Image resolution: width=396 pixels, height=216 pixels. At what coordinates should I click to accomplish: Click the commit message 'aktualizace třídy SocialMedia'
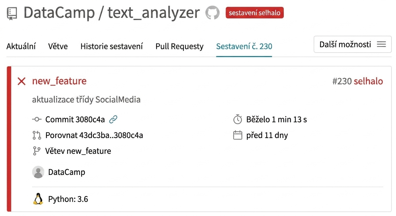pos(86,100)
